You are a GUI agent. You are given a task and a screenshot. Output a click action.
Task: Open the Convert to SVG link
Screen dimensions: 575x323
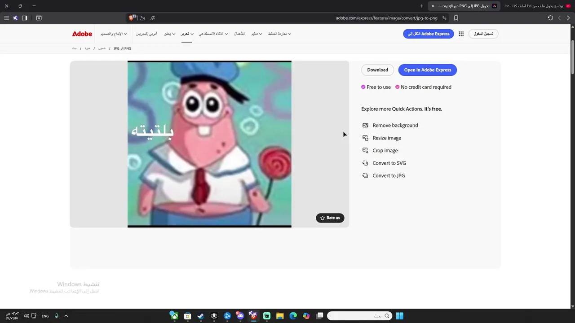pos(384,163)
